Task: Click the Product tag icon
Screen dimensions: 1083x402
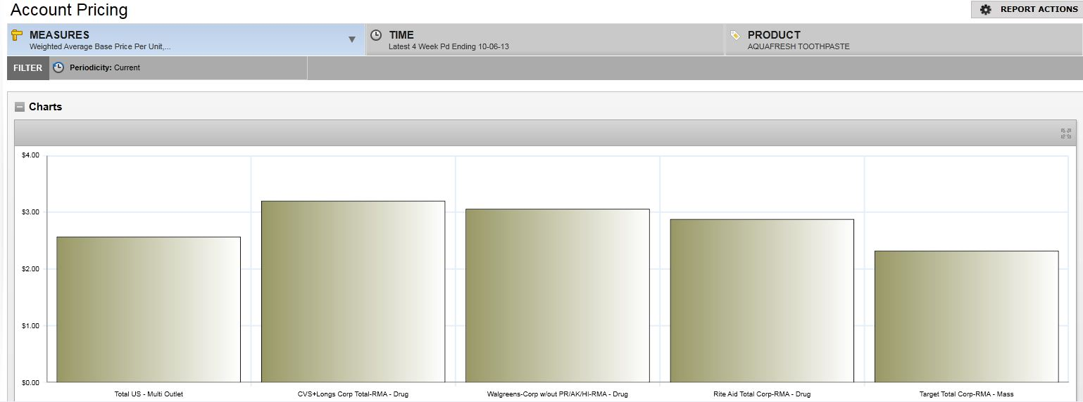Action: tap(735, 35)
